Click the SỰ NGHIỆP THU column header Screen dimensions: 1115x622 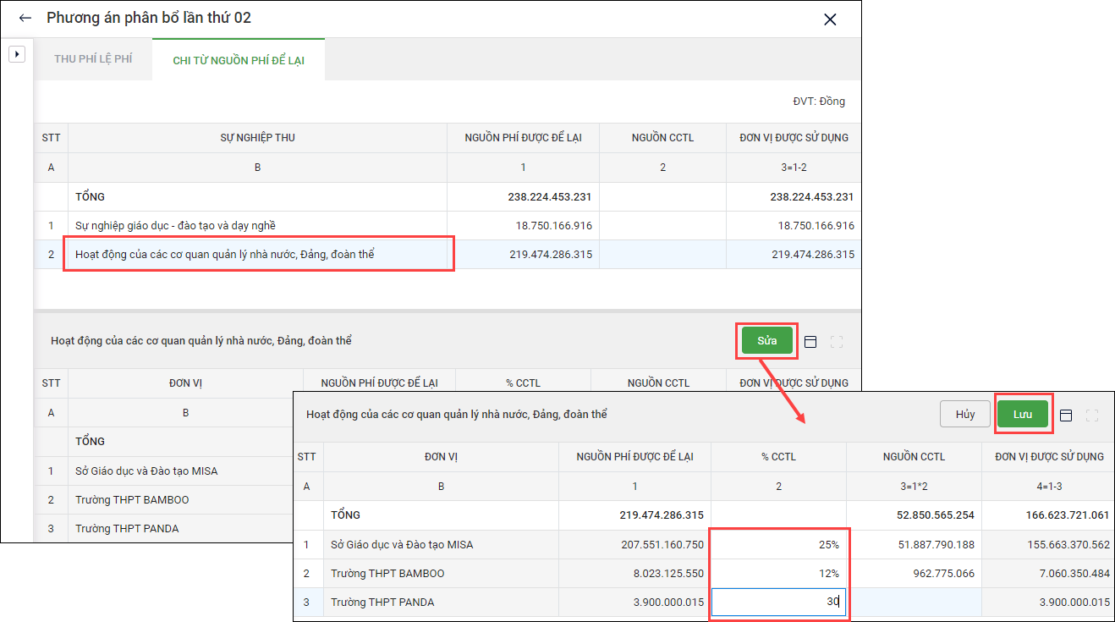point(257,138)
